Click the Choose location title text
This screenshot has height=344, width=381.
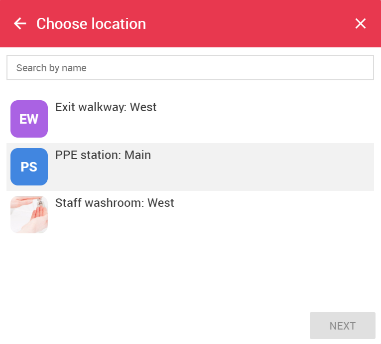tap(91, 24)
